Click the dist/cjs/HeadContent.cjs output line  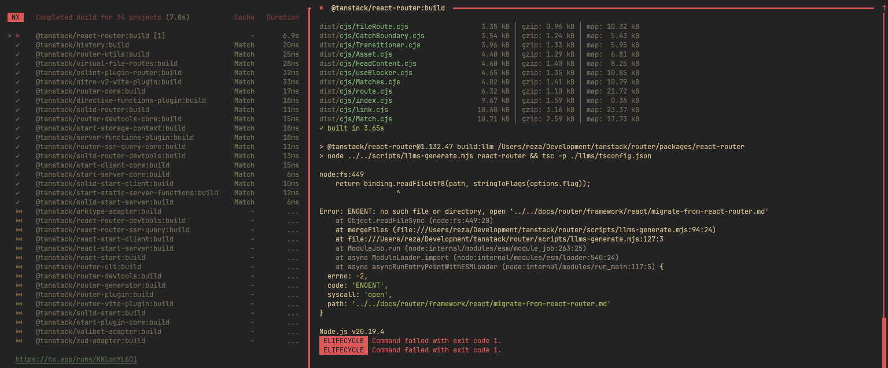[x=479, y=64]
